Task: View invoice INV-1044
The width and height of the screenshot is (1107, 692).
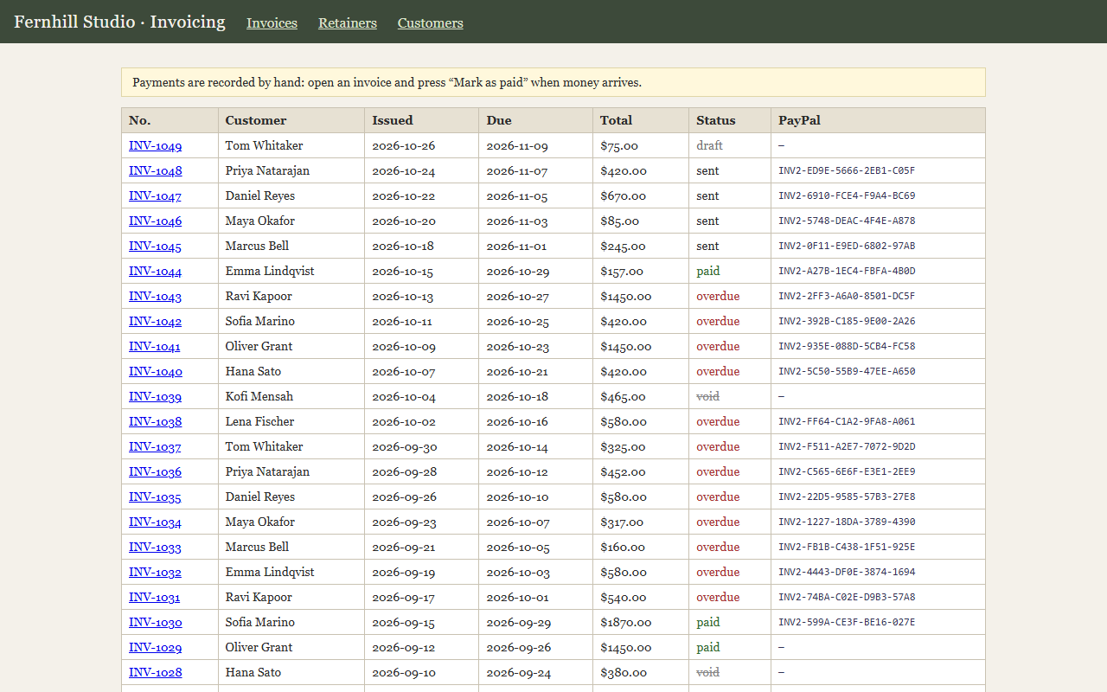Action: [x=156, y=272]
